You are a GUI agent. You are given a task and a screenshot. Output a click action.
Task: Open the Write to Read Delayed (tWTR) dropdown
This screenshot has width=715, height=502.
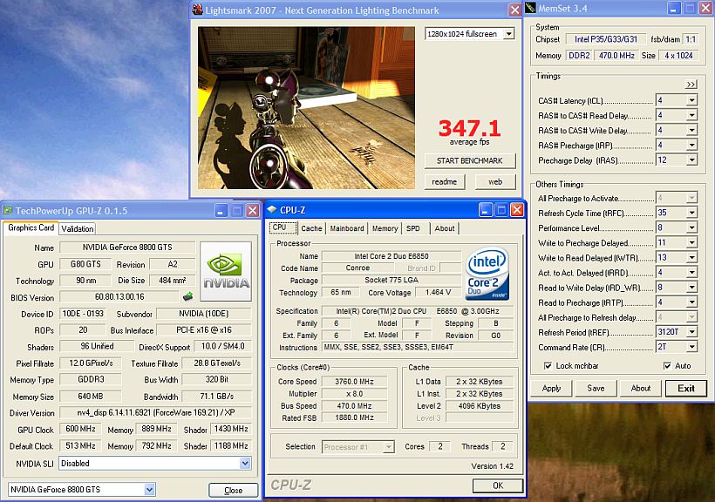(691, 258)
